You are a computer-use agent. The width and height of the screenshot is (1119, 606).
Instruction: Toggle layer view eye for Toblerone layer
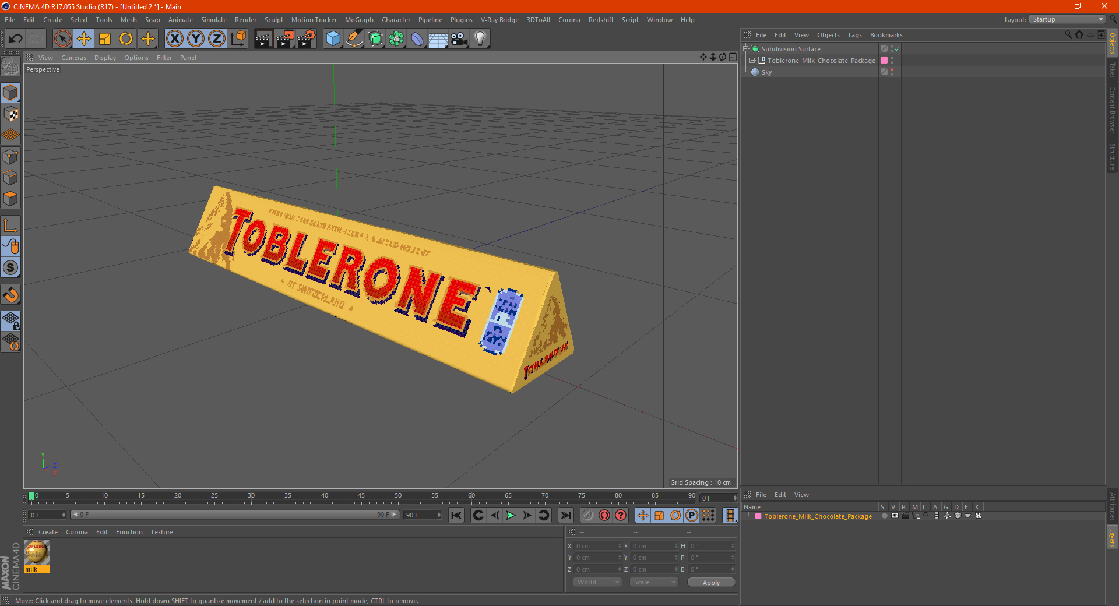(x=895, y=516)
